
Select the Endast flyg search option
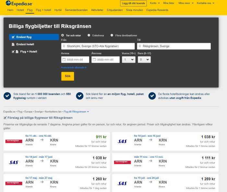tap(34, 37)
